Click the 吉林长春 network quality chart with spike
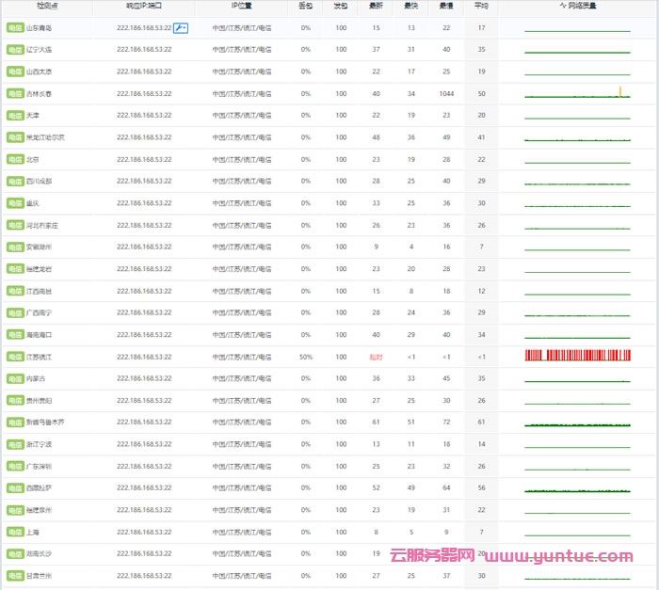The width and height of the screenshot is (659, 590). (x=577, y=93)
